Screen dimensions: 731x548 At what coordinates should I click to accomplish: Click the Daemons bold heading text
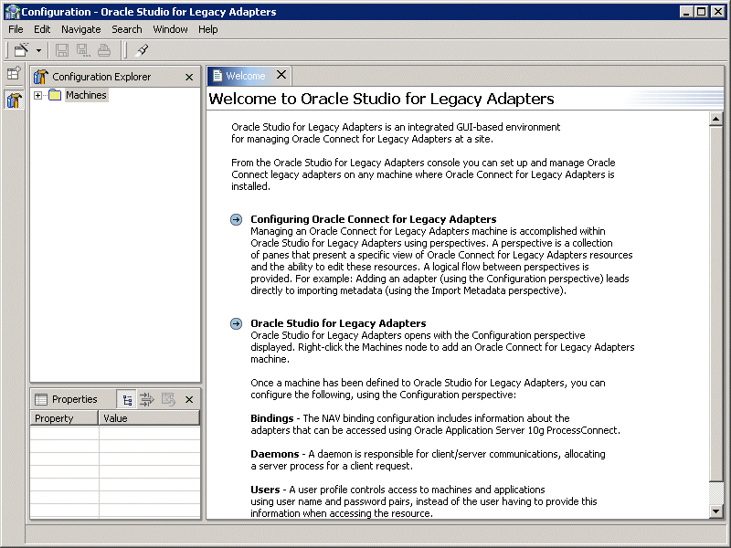275,454
